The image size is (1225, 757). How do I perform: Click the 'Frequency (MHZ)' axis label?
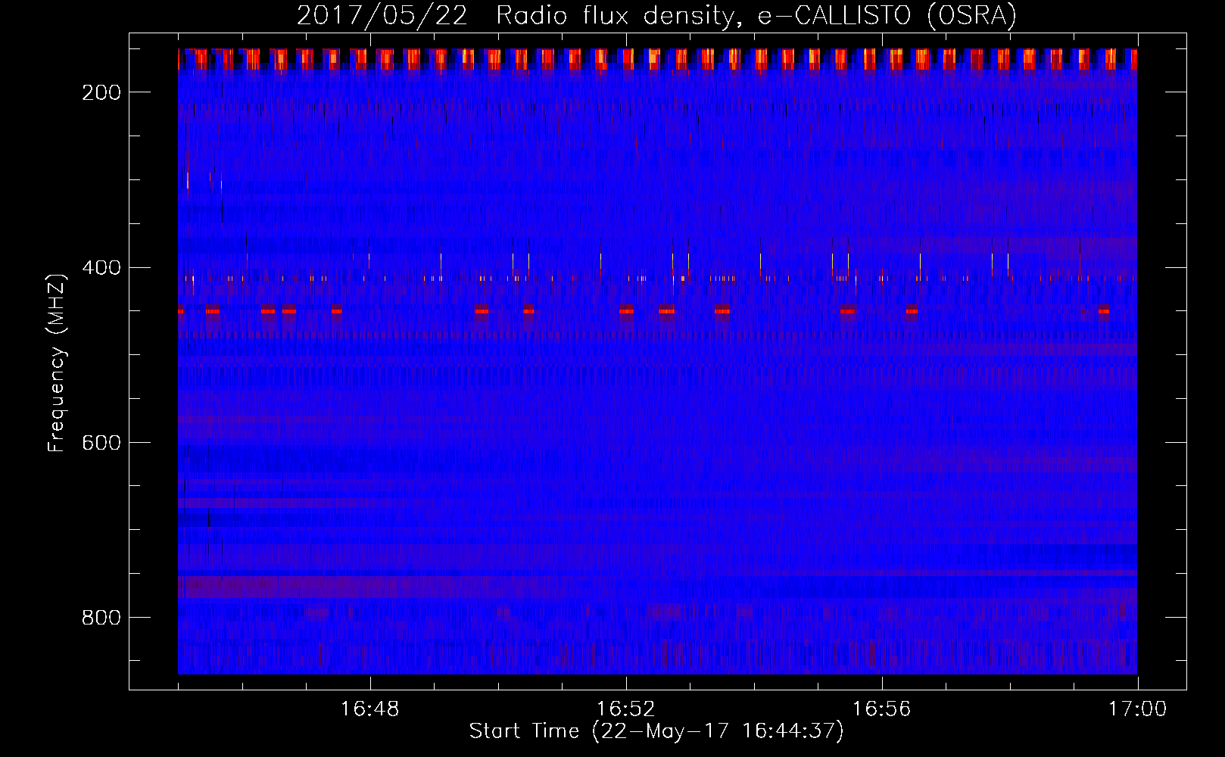tap(57, 363)
